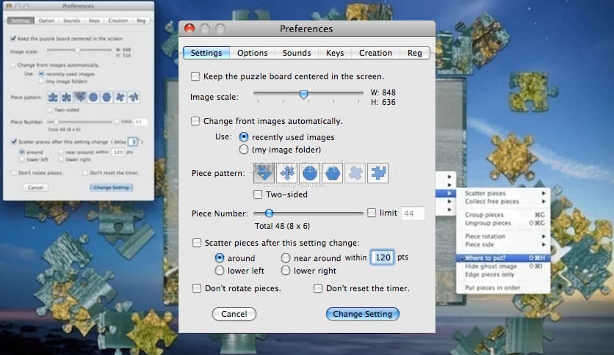The height and width of the screenshot is (355, 614).
Task: Click the Image scale slider handle
Action: coord(303,94)
